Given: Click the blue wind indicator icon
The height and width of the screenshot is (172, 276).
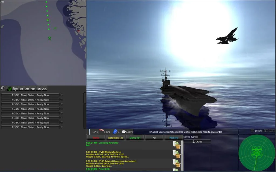Looking at the screenshot, I should pos(115,132).
